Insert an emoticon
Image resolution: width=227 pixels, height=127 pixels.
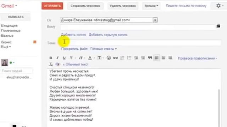click(x=109, y=58)
